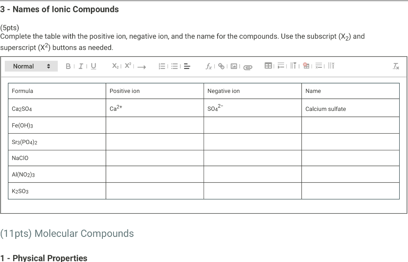Open the insert image icon
This screenshot has width=408, height=262.
(234, 67)
